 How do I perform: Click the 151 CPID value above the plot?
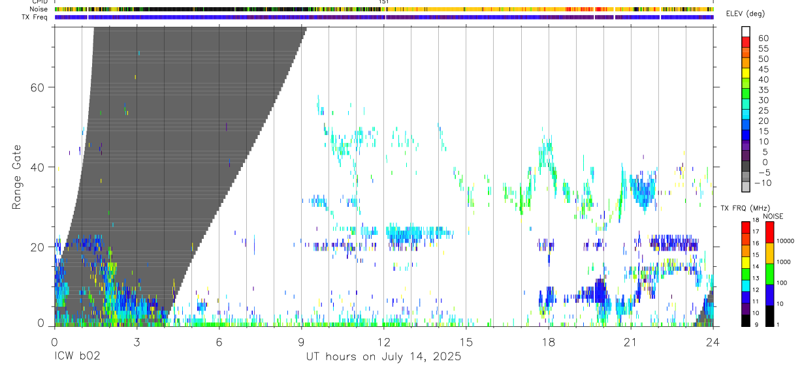384,2
